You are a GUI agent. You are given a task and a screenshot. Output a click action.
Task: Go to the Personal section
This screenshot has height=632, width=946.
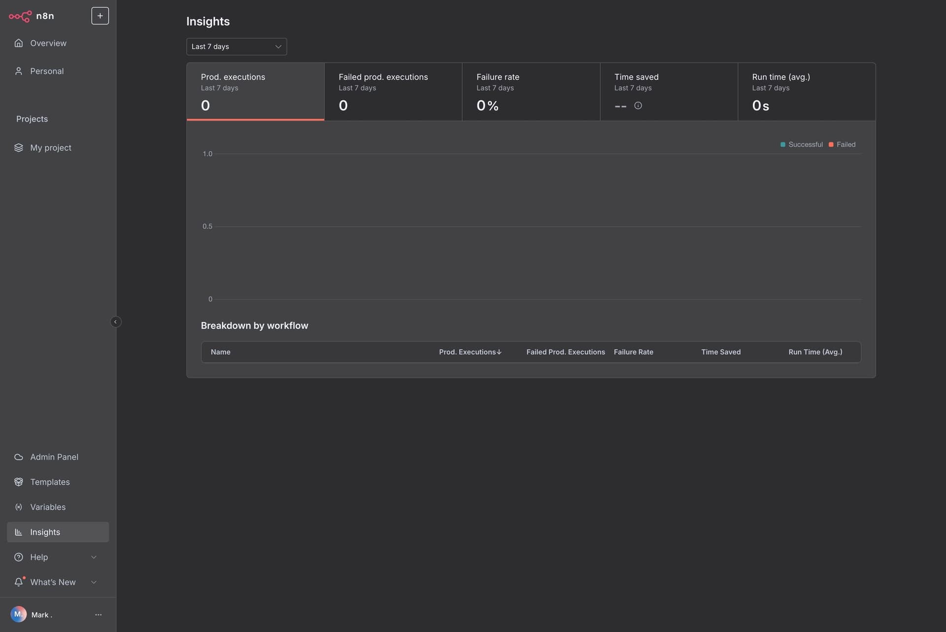click(x=58, y=71)
